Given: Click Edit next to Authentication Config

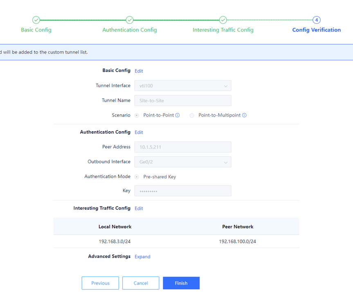Looking at the screenshot, I should (x=139, y=133).
